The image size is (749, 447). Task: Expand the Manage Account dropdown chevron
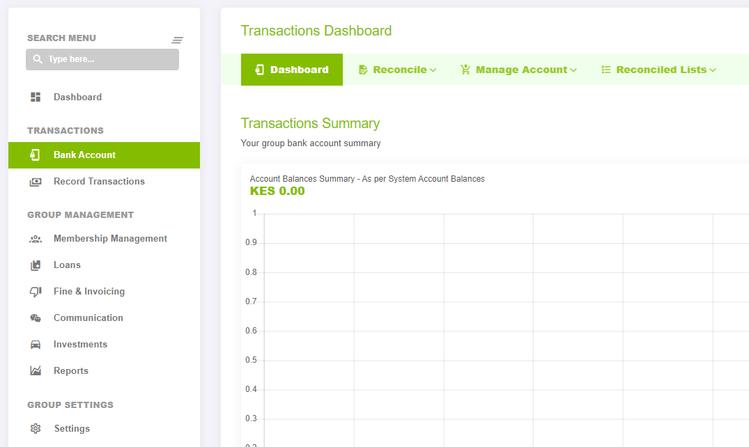click(573, 70)
